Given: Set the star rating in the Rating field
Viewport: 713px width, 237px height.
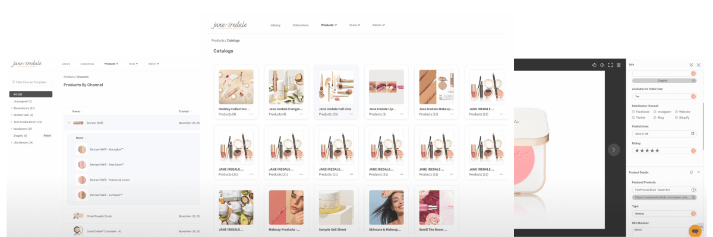Looking at the screenshot, I should point(647,150).
